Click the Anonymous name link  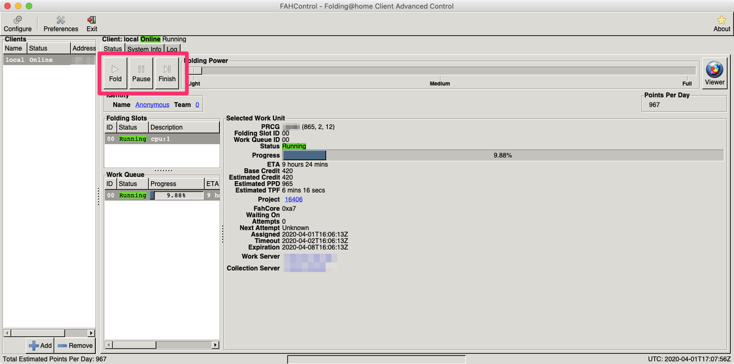pos(152,105)
